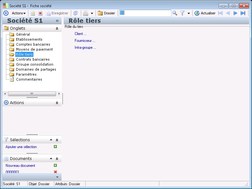
Task: Collapse the Documents section double chevron
Action: (57, 159)
